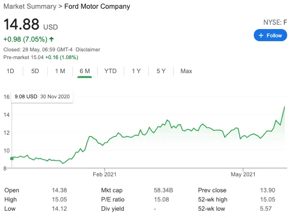Screen dimensions: 292x218
Task: Click the P/E ratio label
Action: click(113, 199)
